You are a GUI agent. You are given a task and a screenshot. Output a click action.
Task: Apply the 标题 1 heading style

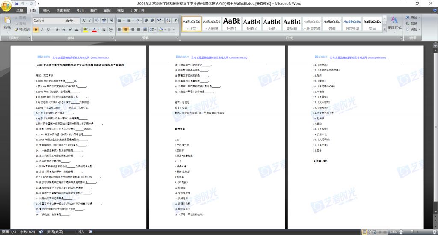[231, 24]
